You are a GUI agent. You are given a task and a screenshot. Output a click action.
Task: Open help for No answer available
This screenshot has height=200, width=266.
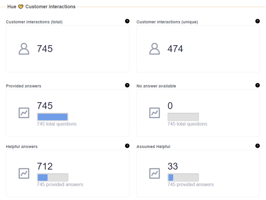257,85
